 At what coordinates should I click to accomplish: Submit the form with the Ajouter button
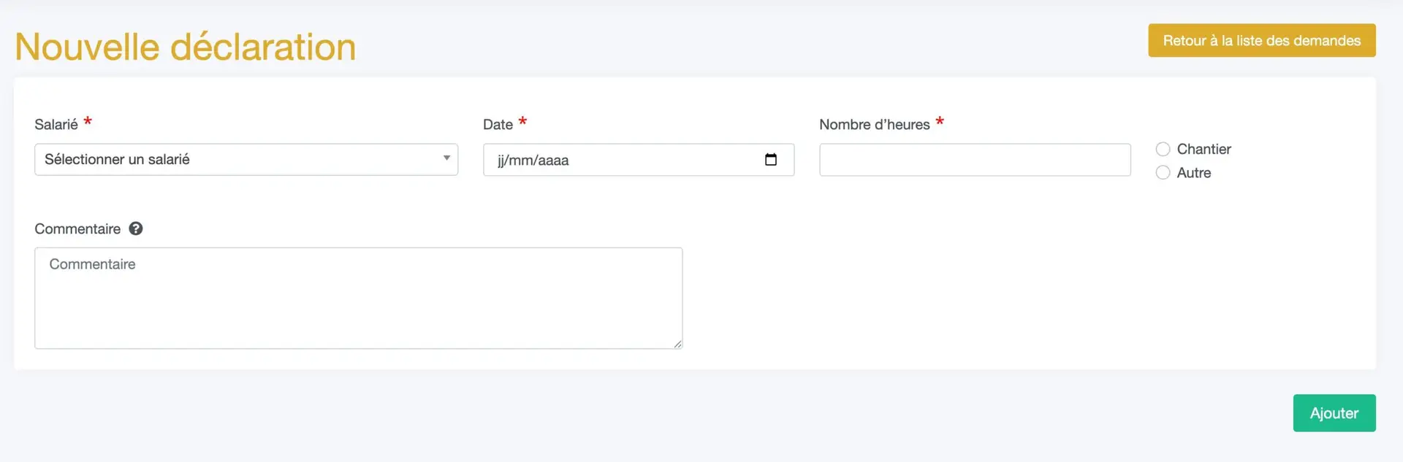point(1334,413)
